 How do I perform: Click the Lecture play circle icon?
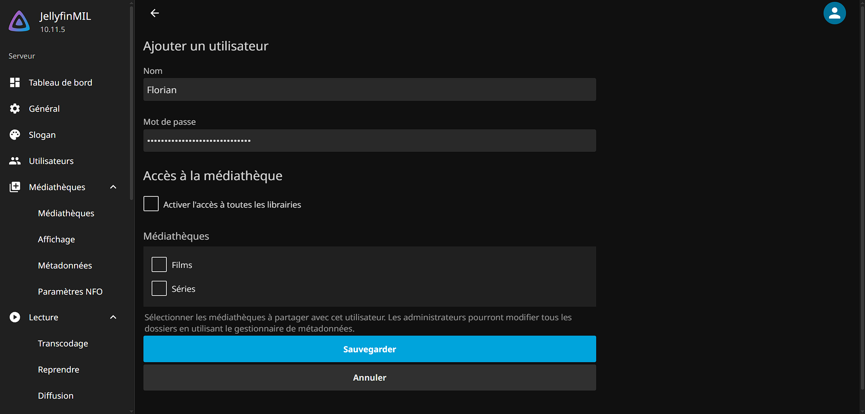(x=15, y=317)
